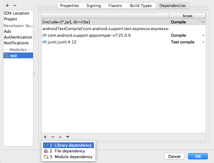
Task: Click the remove module minus icon
Action: [15, 5]
